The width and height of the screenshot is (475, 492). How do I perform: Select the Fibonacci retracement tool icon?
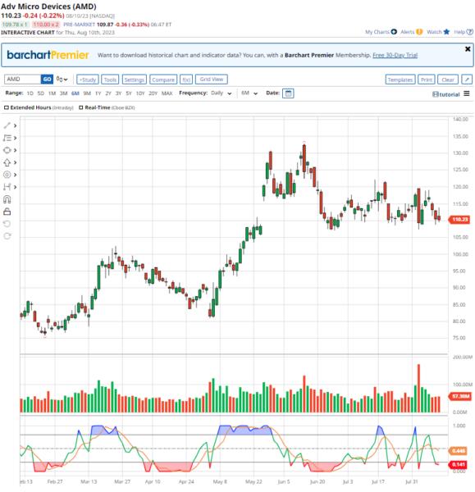[7, 138]
